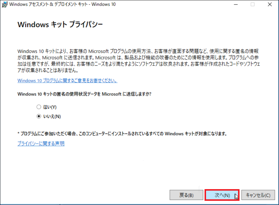The height and width of the screenshot is (205, 279).
Task: Click the anonymous usage data question text
Action: (x=84, y=94)
